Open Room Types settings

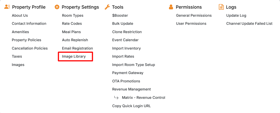[x=73, y=16]
